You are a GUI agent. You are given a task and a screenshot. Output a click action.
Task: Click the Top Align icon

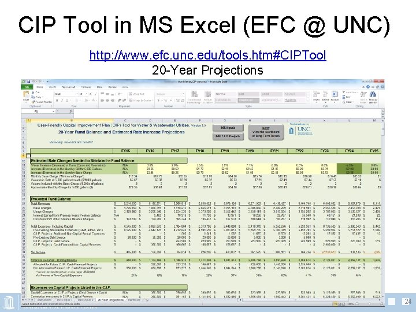pyautogui.click(x=102, y=94)
